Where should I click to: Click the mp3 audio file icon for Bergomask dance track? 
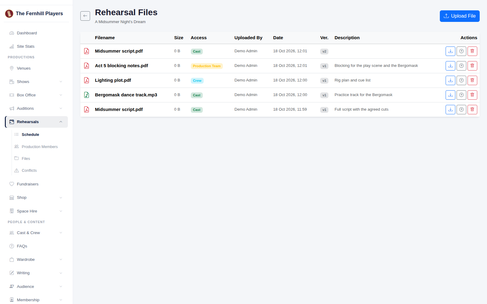[x=86, y=95]
